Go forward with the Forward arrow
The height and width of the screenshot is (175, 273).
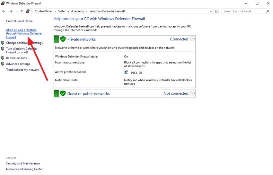(11, 11)
